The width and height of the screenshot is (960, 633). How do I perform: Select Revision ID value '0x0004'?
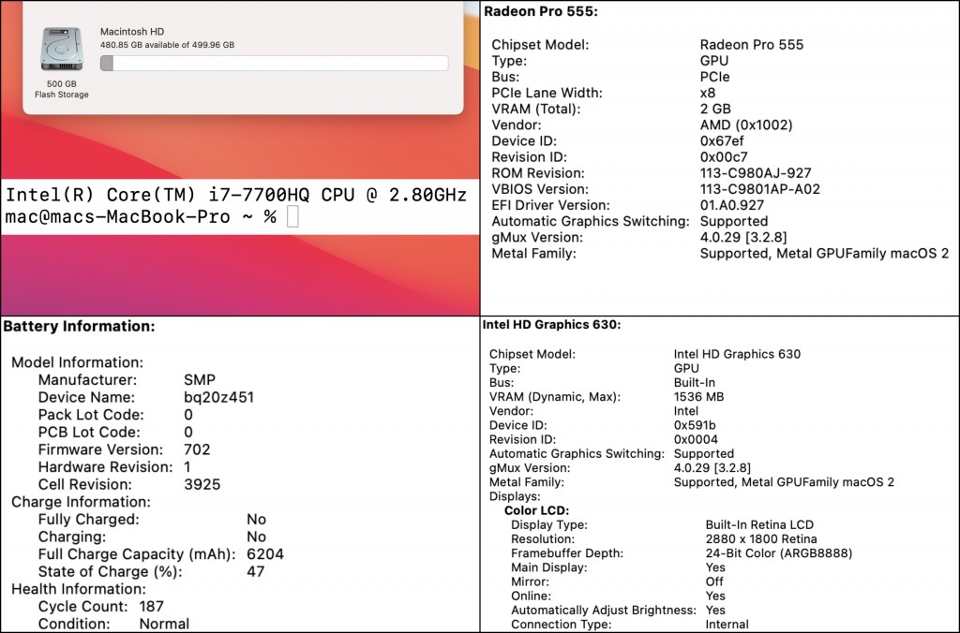click(x=696, y=439)
